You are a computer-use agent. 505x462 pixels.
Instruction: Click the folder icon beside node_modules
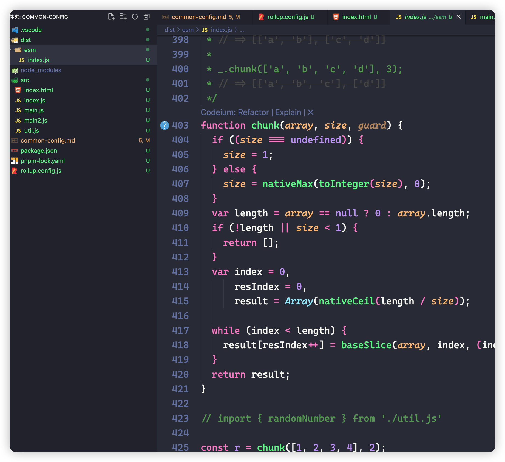[15, 70]
